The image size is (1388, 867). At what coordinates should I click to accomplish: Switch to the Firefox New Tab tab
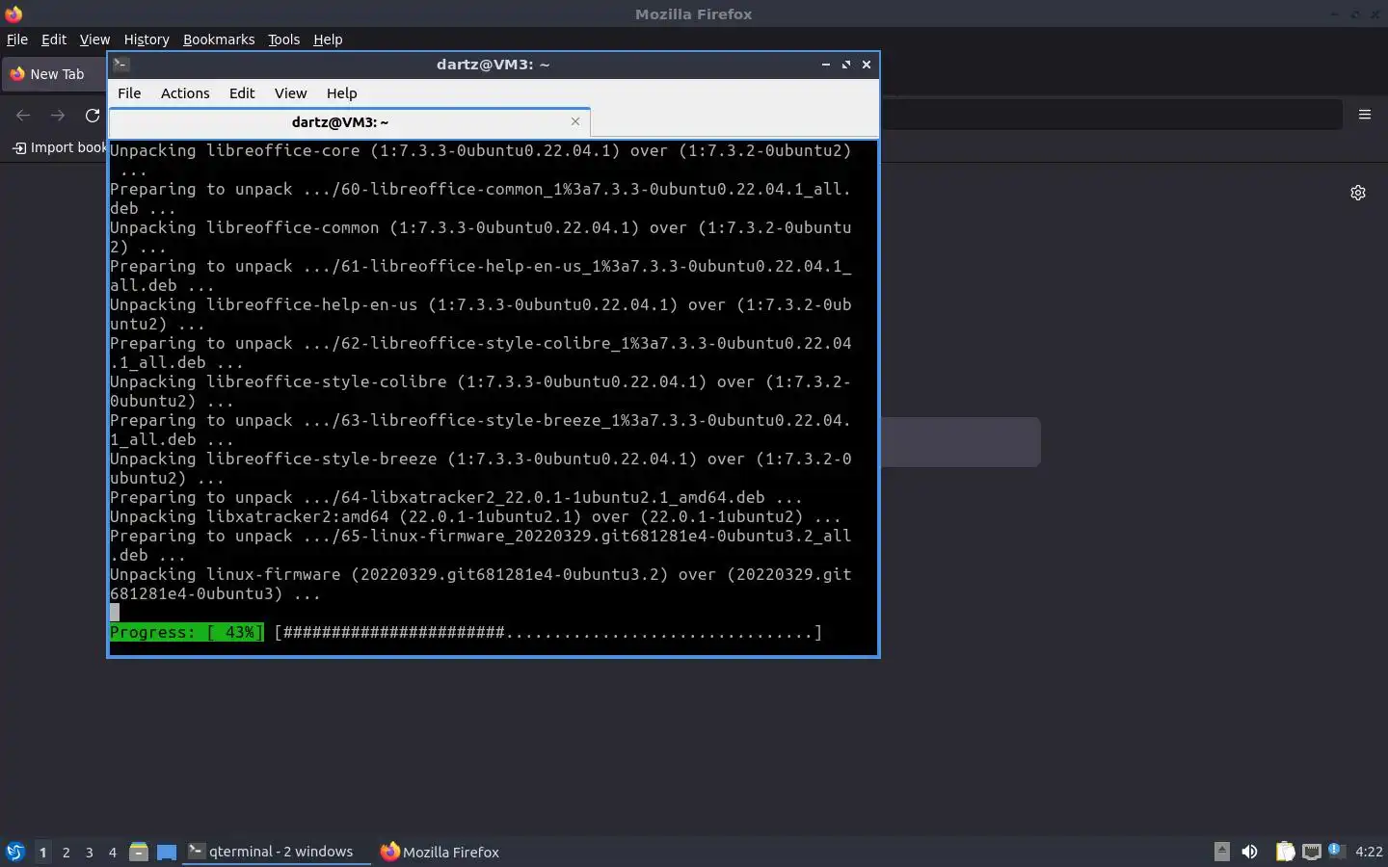(x=54, y=74)
